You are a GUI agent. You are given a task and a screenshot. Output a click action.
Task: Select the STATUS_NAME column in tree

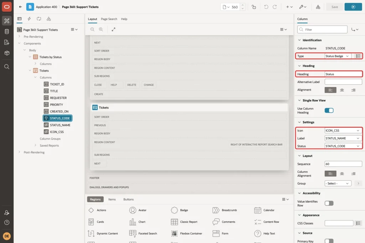60,125
